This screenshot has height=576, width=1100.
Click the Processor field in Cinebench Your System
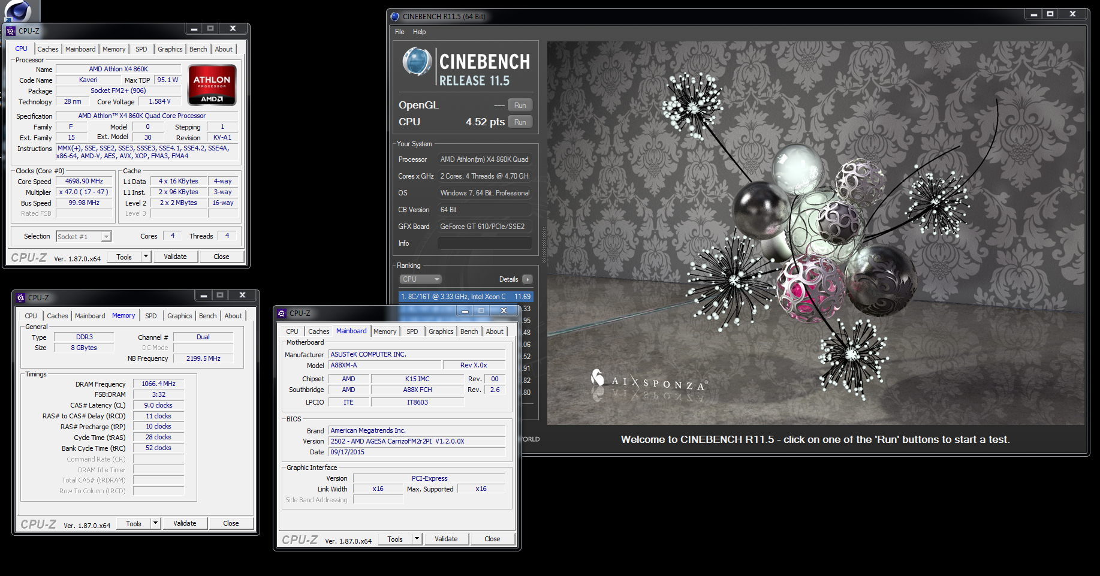484,159
